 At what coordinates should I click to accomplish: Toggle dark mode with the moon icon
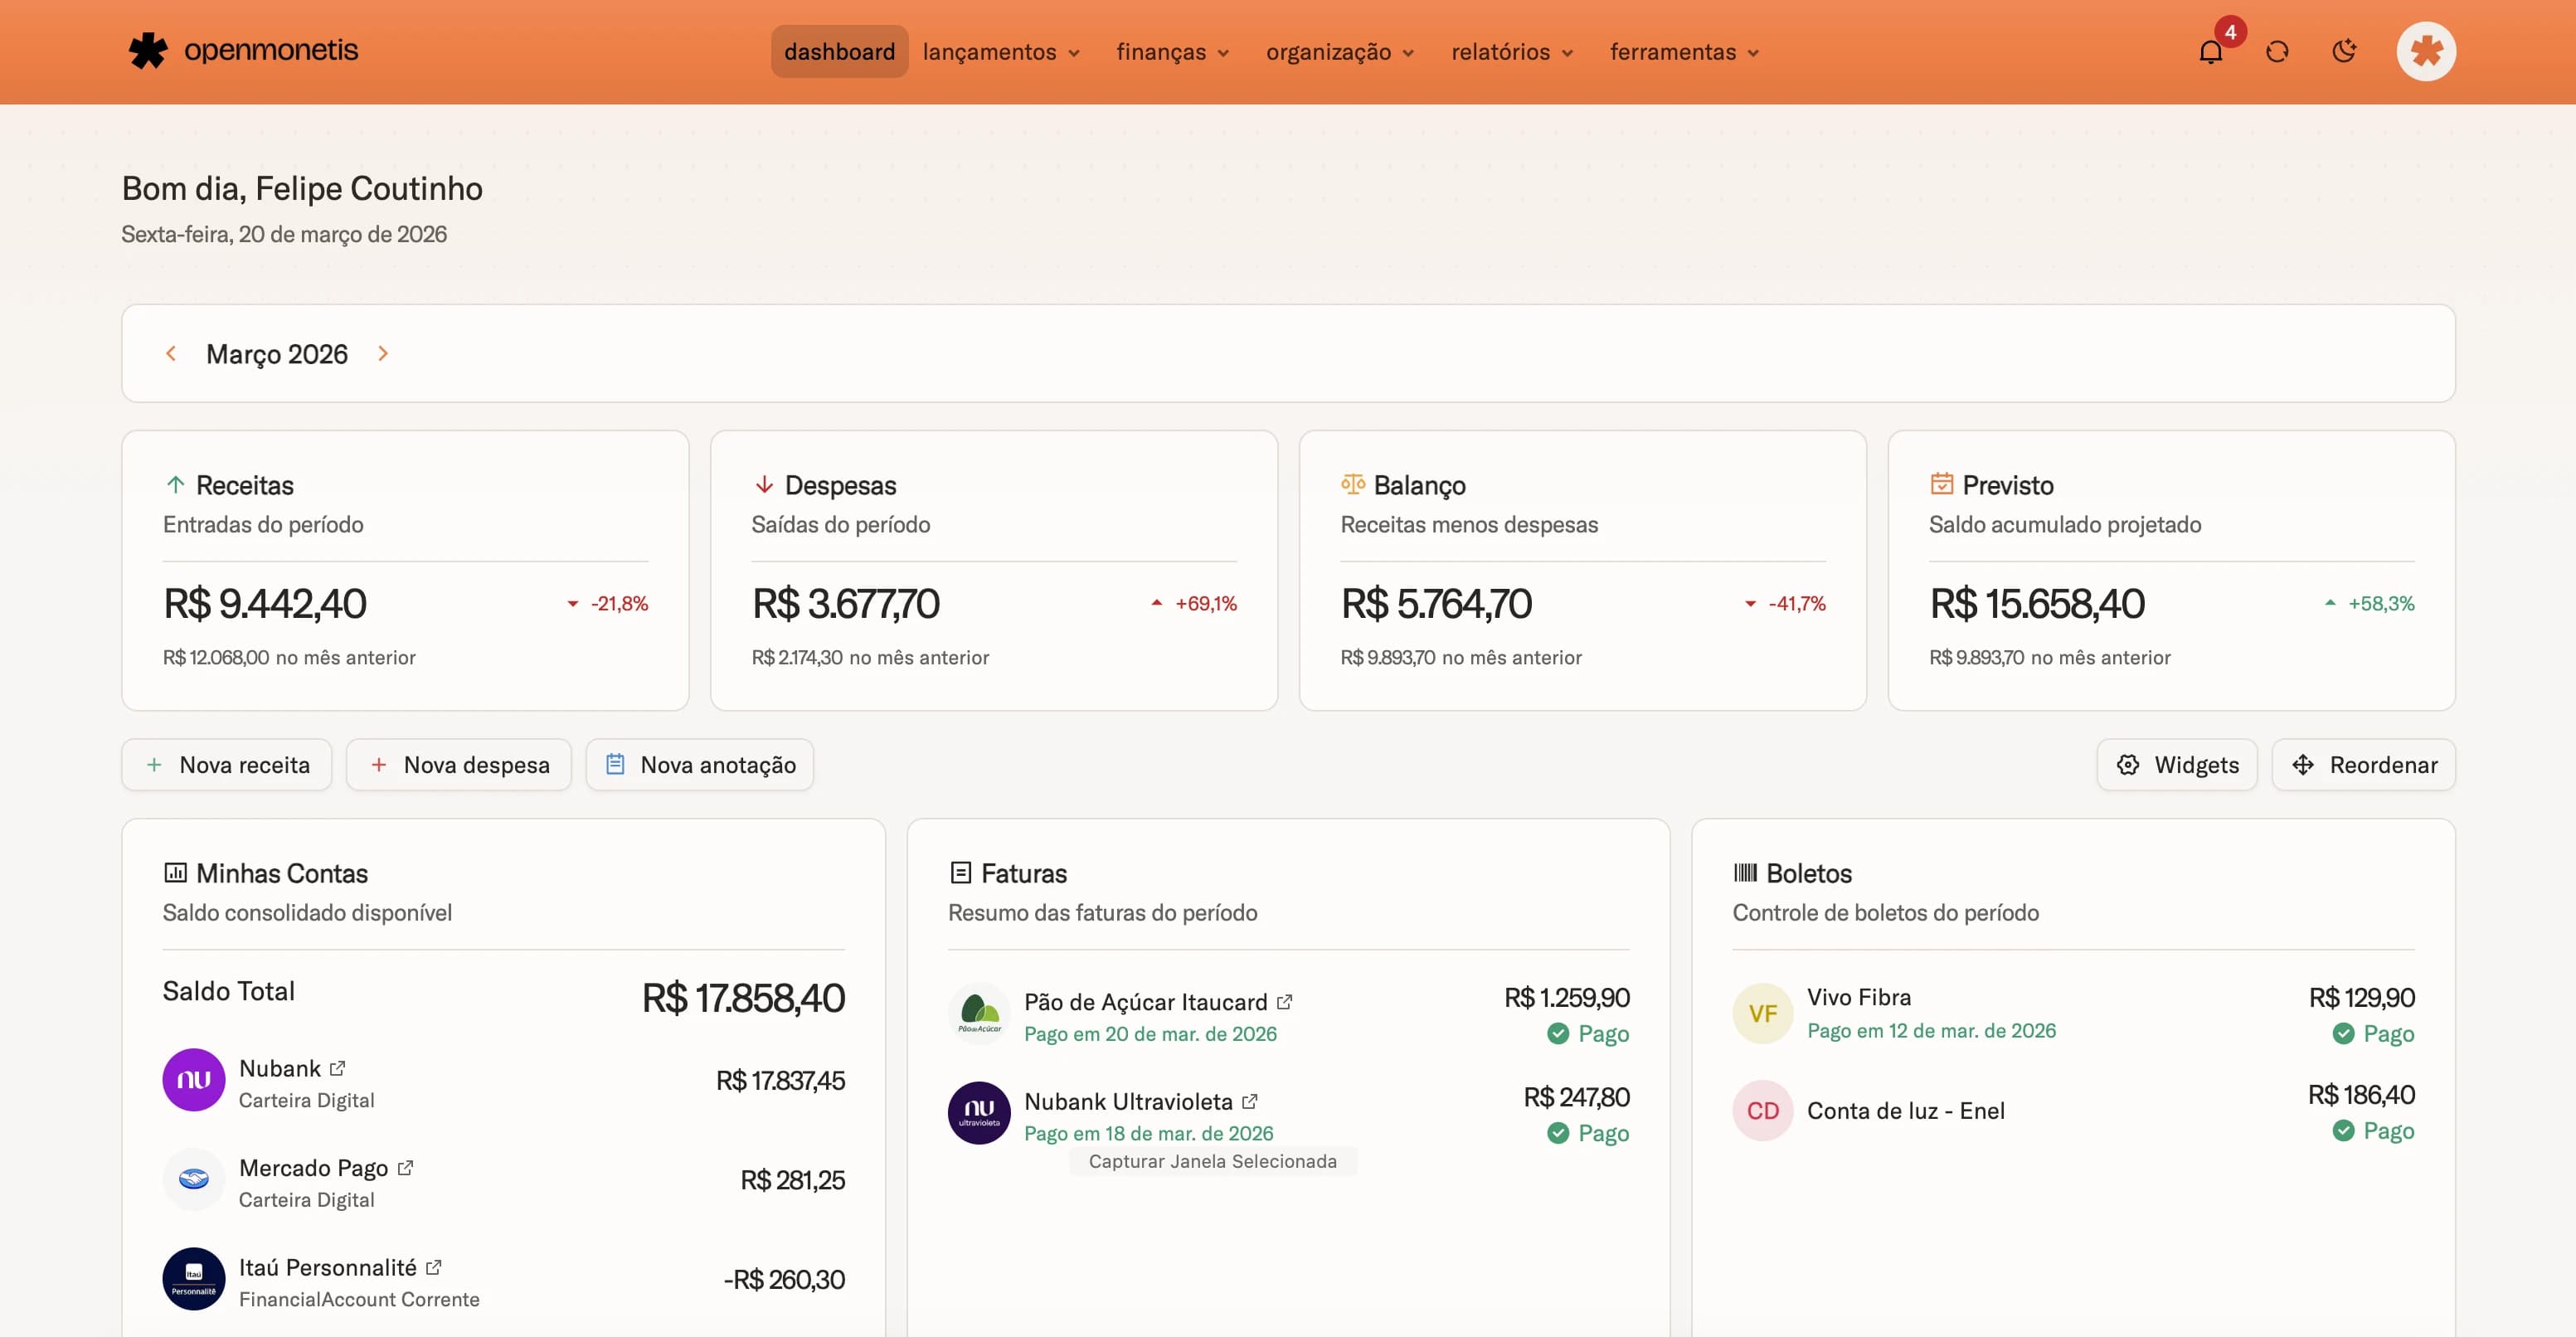tap(2345, 51)
